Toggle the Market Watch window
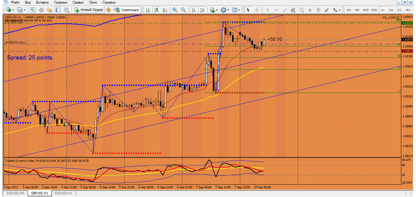This screenshot has width=416, height=197. coord(33,10)
